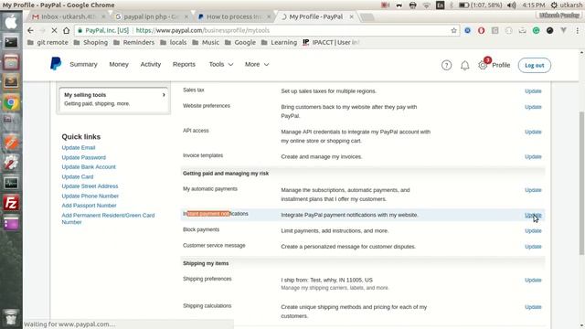Open the Learning bookmark folder

[279, 43]
